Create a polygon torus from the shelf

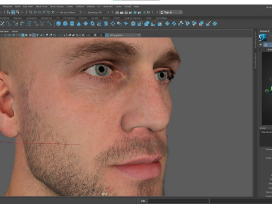coord(92,24)
